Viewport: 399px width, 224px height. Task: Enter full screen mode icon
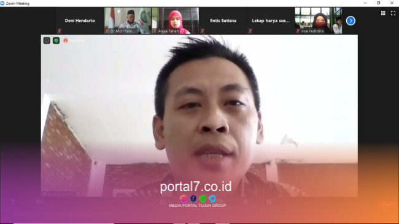(393, 13)
